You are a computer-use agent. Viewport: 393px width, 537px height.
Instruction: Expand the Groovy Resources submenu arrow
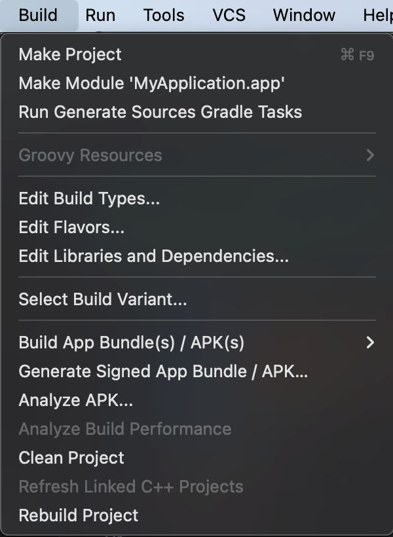pos(370,155)
